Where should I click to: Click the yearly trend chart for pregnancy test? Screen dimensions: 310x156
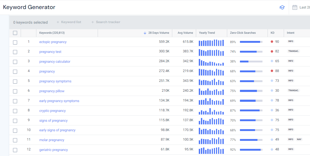point(211,51)
